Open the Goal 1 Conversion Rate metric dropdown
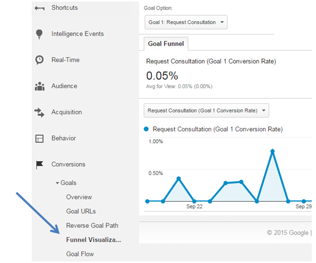This screenshot has height=263, width=316. tap(206, 111)
